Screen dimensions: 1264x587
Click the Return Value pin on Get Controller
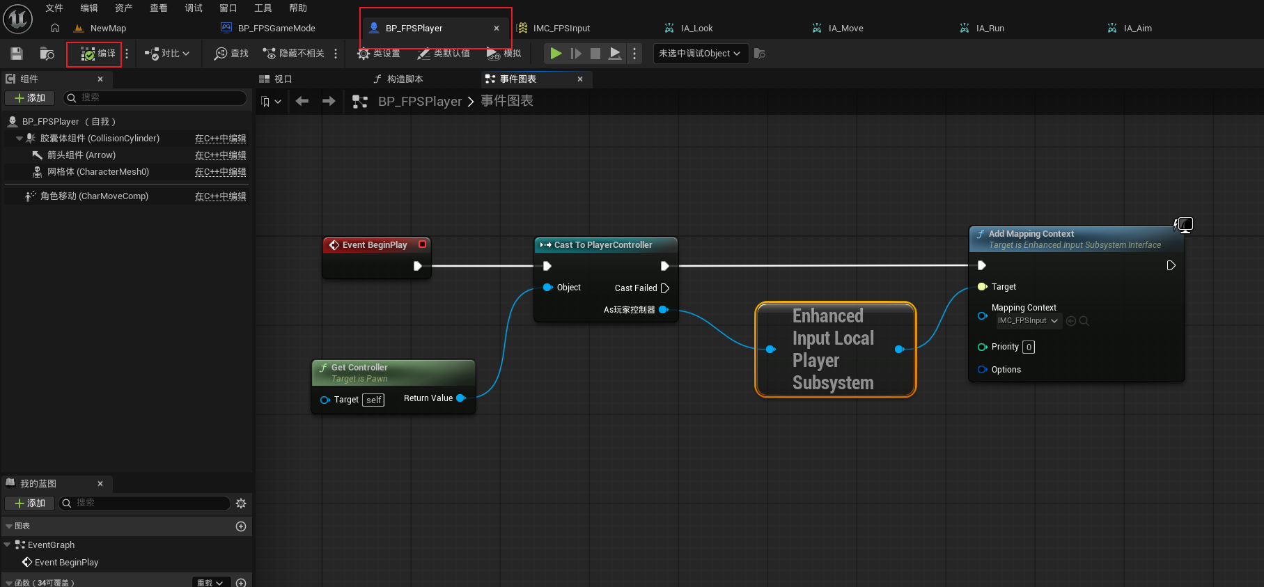[x=460, y=398]
